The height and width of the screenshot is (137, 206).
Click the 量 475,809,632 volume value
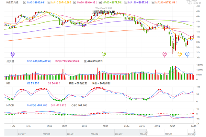(94, 61)
